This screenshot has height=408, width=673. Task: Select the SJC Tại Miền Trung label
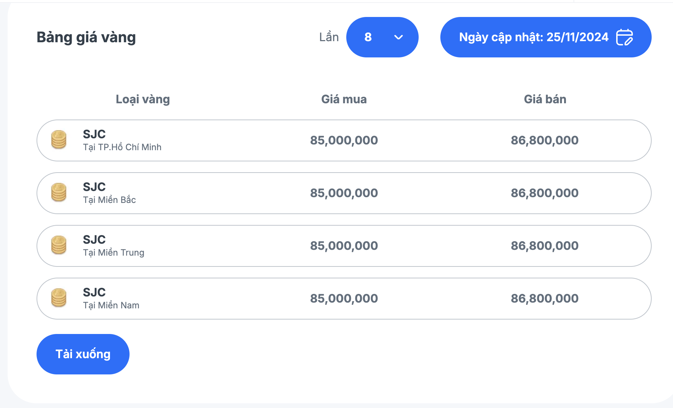(113, 246)
